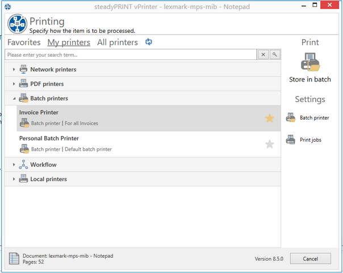Unmark Invoice Printer favorite star
This screenshot has width=343, height=273.
coord(270,118)
